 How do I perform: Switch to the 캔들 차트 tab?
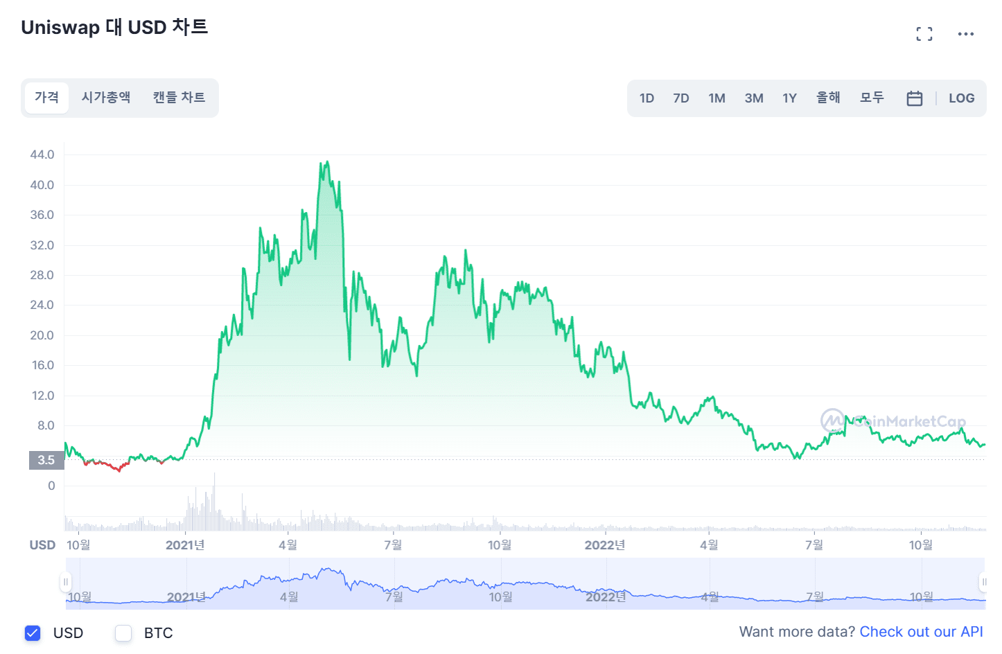tap(179, 98)
